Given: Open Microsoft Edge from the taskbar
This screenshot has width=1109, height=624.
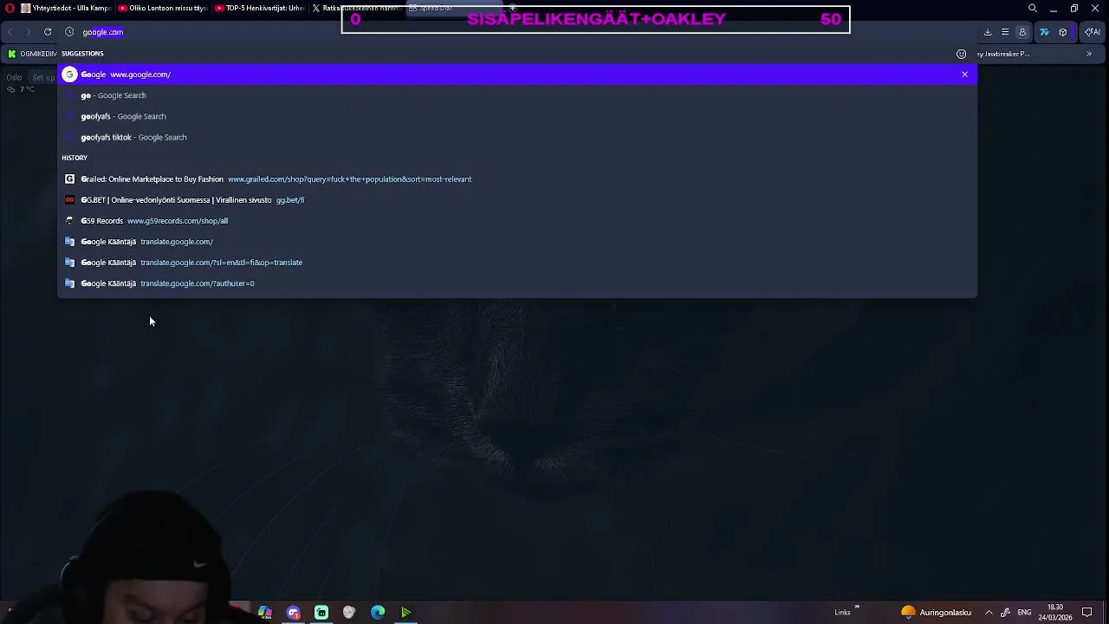Looking at the screenshot, I should pyautogui.click(x=378, y=613).
